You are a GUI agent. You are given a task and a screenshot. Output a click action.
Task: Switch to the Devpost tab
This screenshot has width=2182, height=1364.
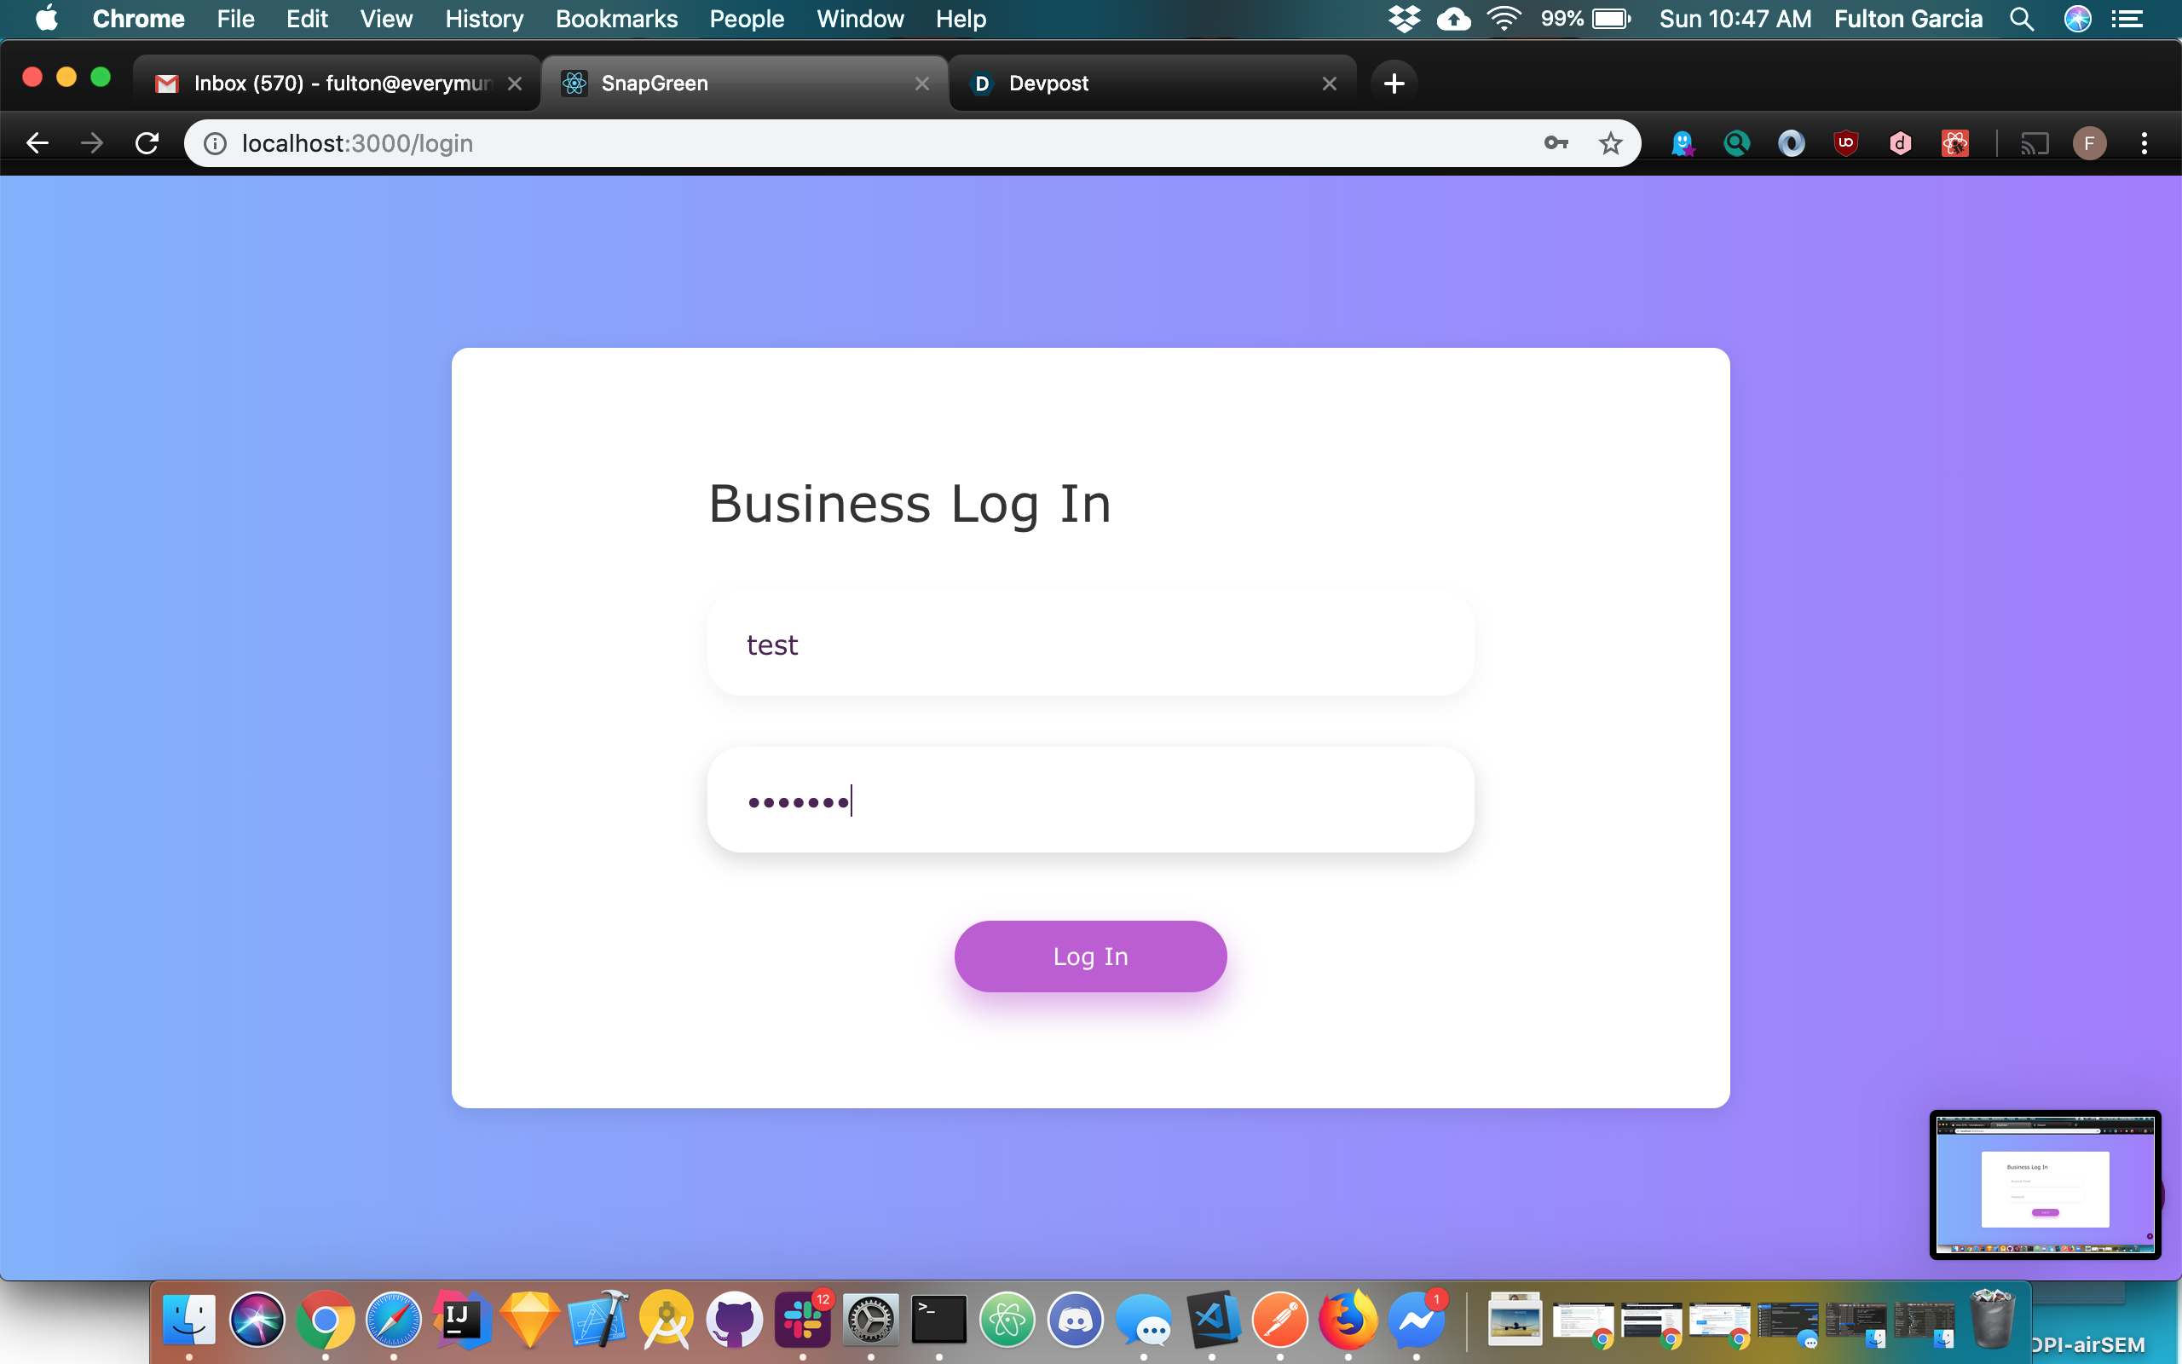coord(1145,83)
